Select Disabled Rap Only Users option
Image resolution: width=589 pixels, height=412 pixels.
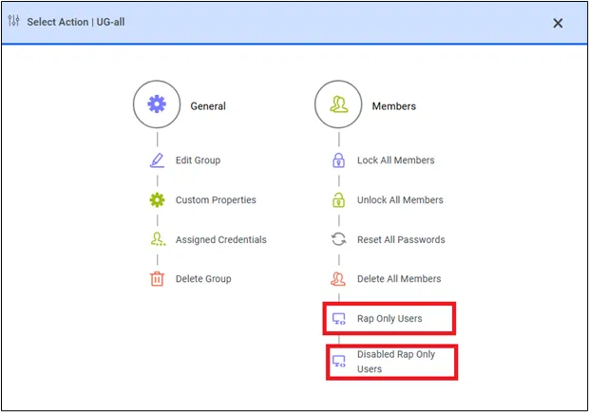pyautogui.click(x=396, y=362)
